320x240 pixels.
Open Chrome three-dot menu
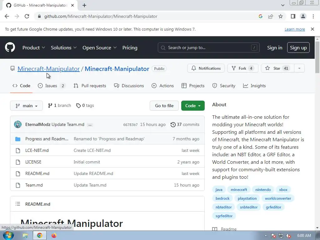click(x=313, y=16)
